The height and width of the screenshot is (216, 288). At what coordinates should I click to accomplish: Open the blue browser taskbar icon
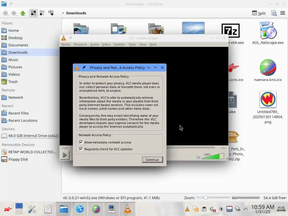tap(80, 209)
